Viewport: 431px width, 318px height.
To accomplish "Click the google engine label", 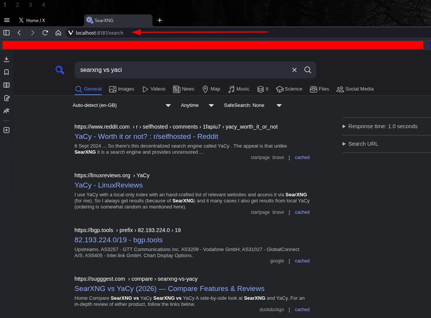I will pyautogui.click(x=277, y=261).
